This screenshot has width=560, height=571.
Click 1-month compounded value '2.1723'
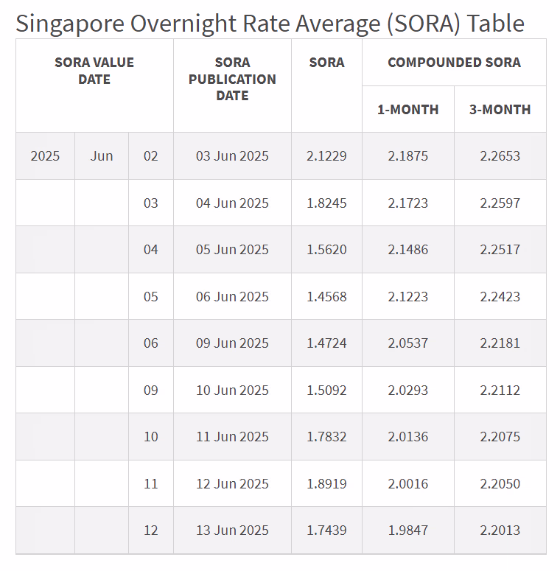(x=407, y=203)
